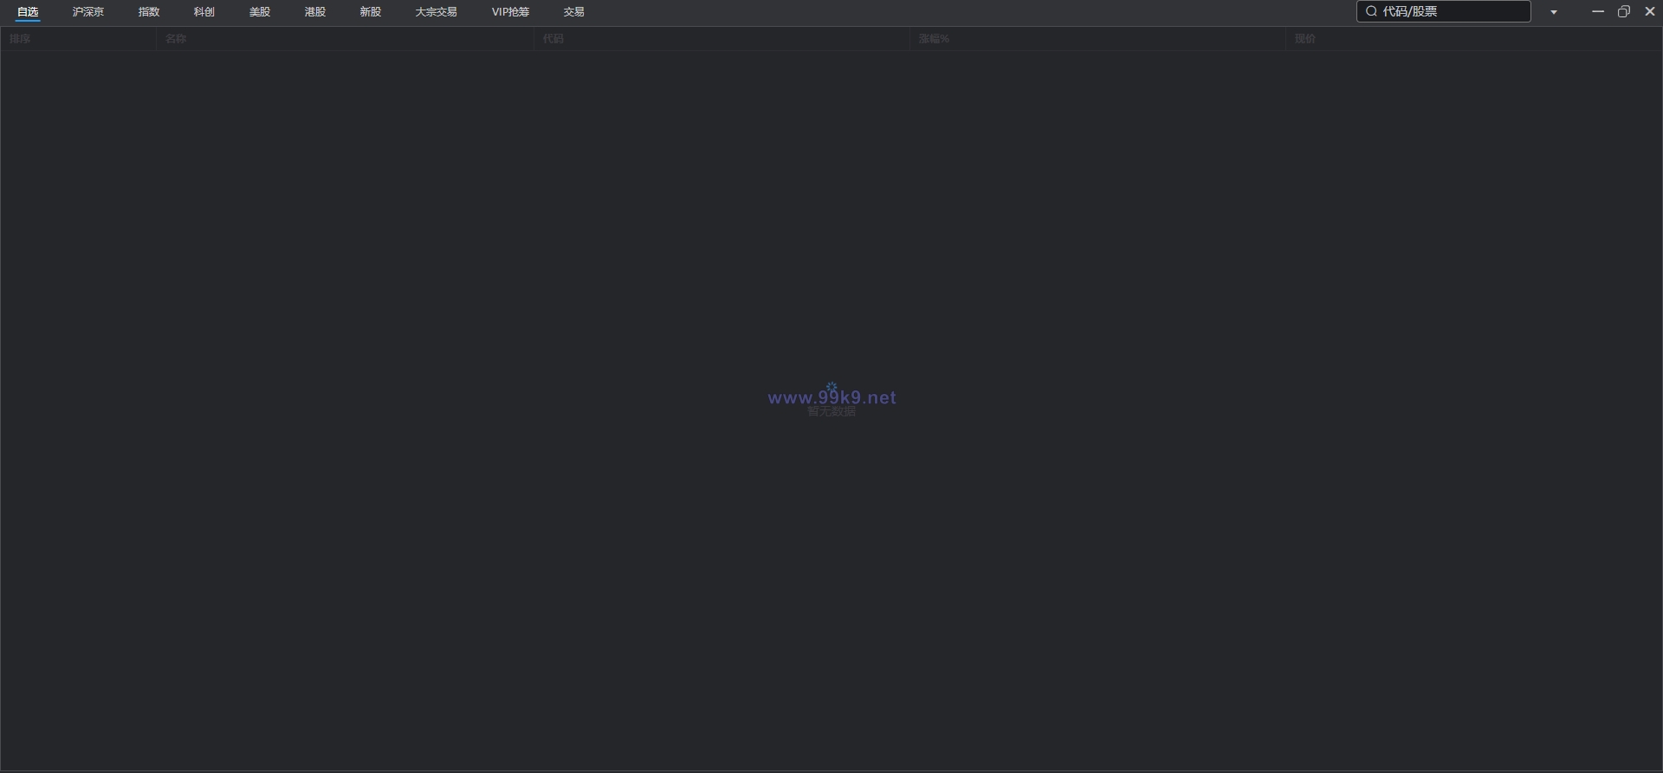The width and height of the screenshot is (1663, 773).
Task: Switch to the 自选 tab
Action: [28, 12]
